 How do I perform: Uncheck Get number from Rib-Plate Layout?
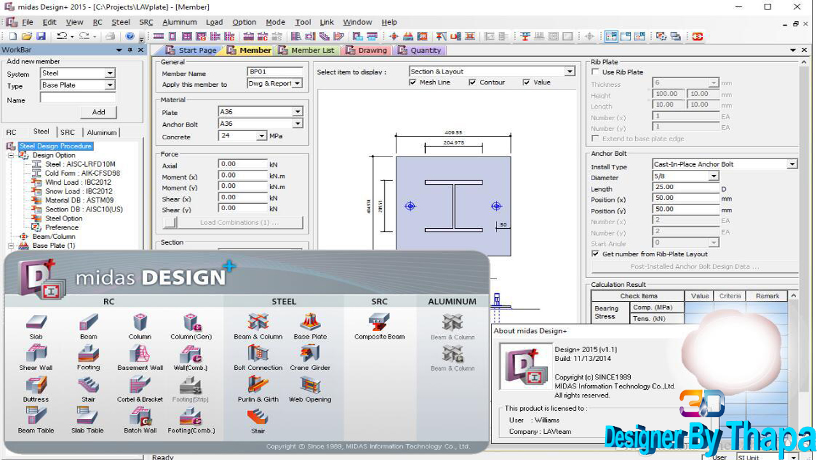(596, 254)
